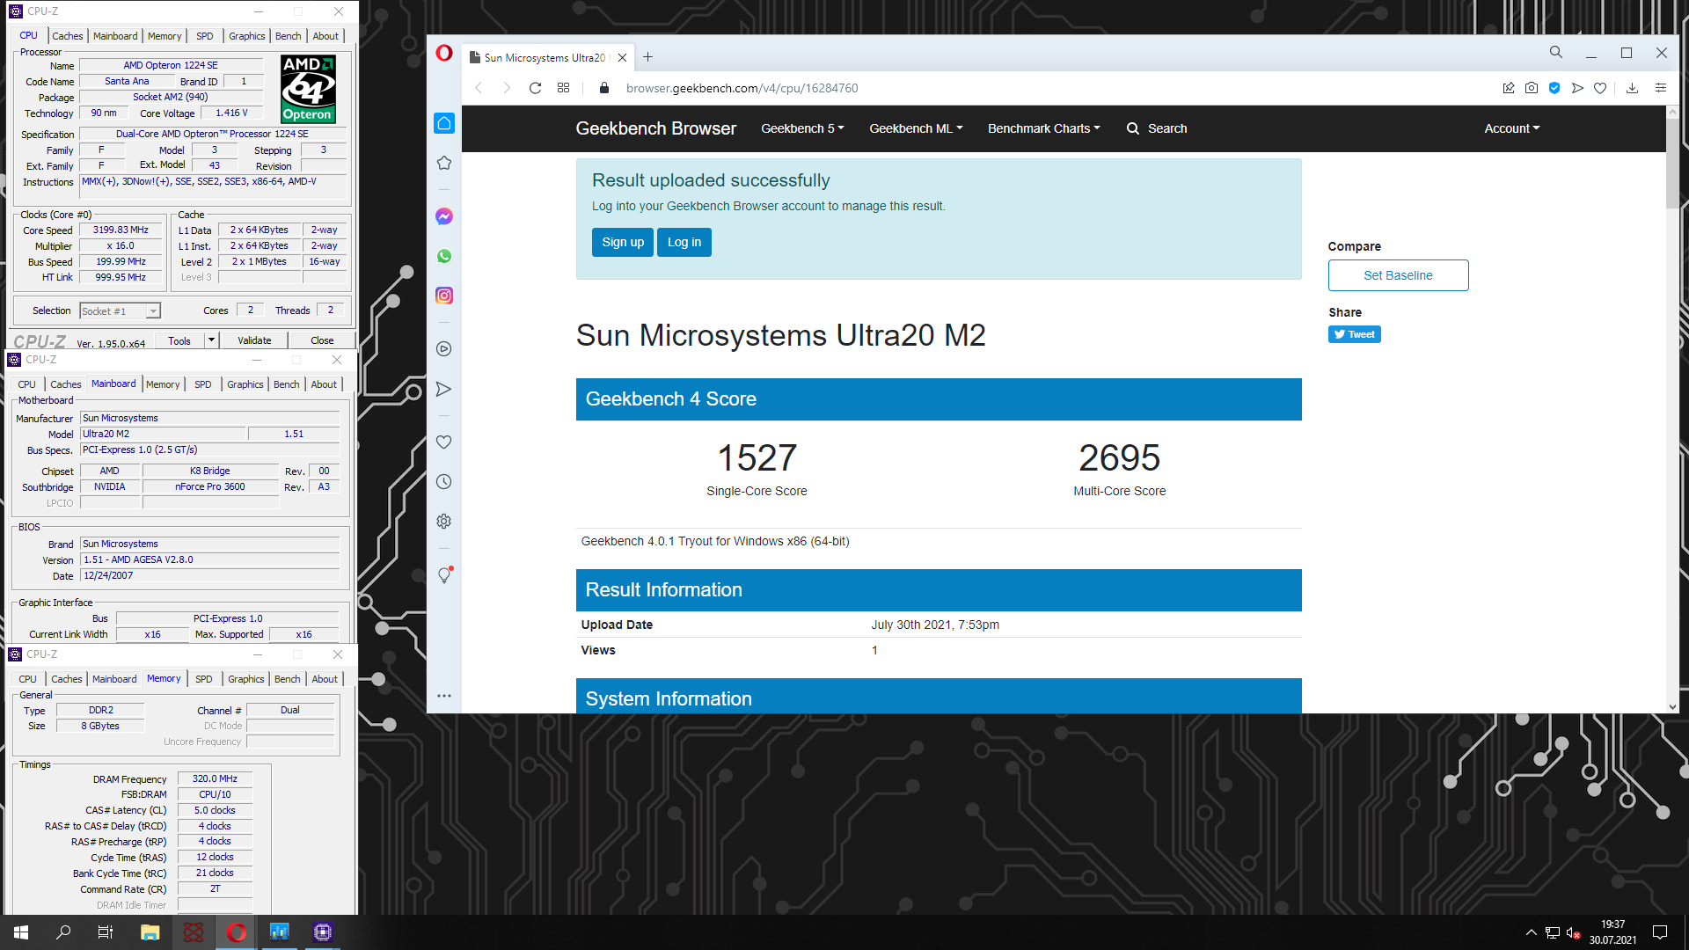Tweet this Geekbench result
This screenshot has width=1689, height=950.
1354,334
